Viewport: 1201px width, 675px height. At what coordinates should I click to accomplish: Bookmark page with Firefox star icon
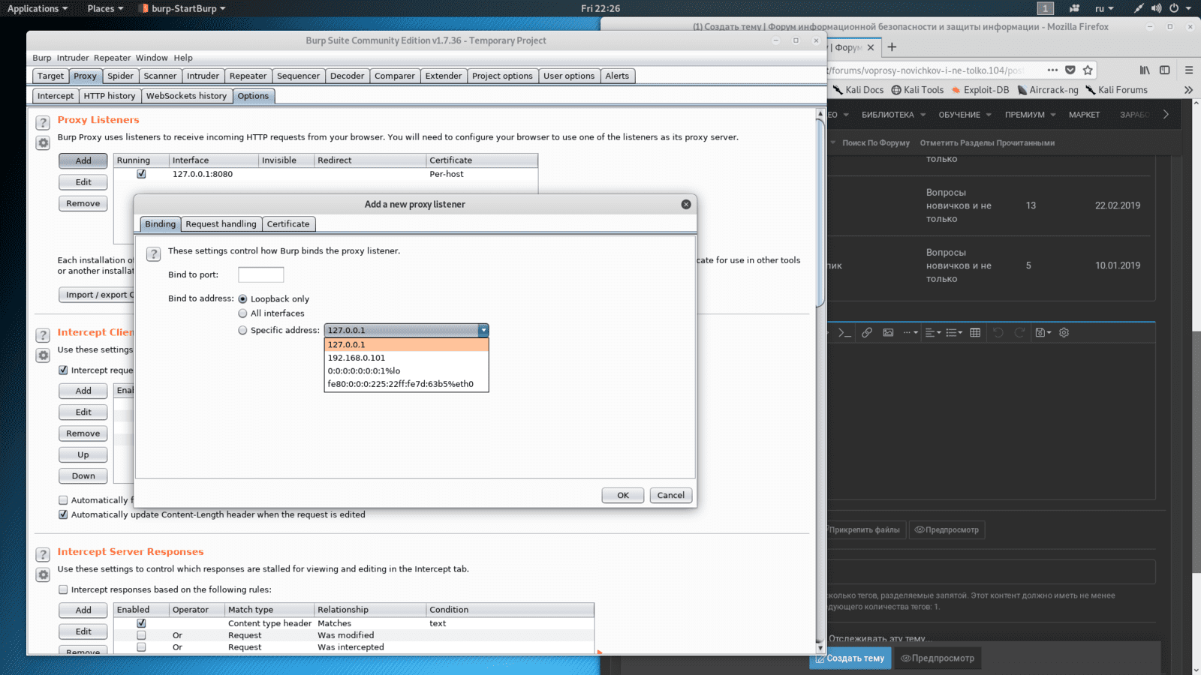pos(1088,70)
